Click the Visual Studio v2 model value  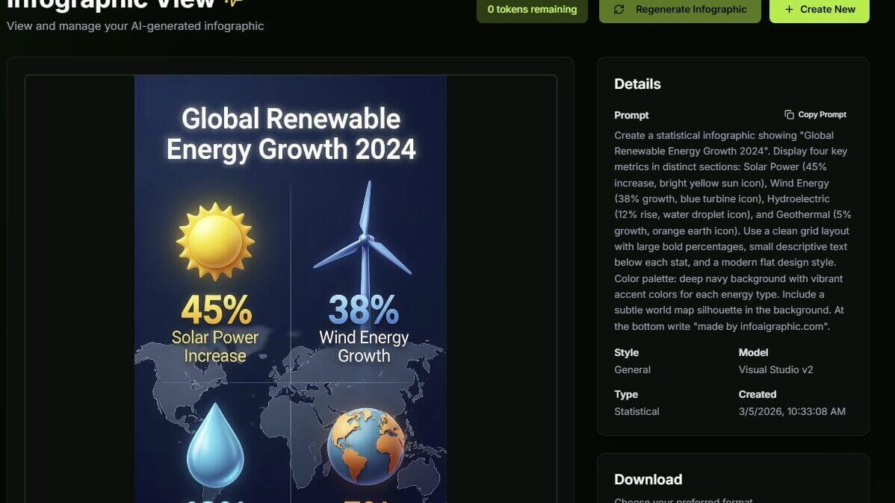point(775,369)
